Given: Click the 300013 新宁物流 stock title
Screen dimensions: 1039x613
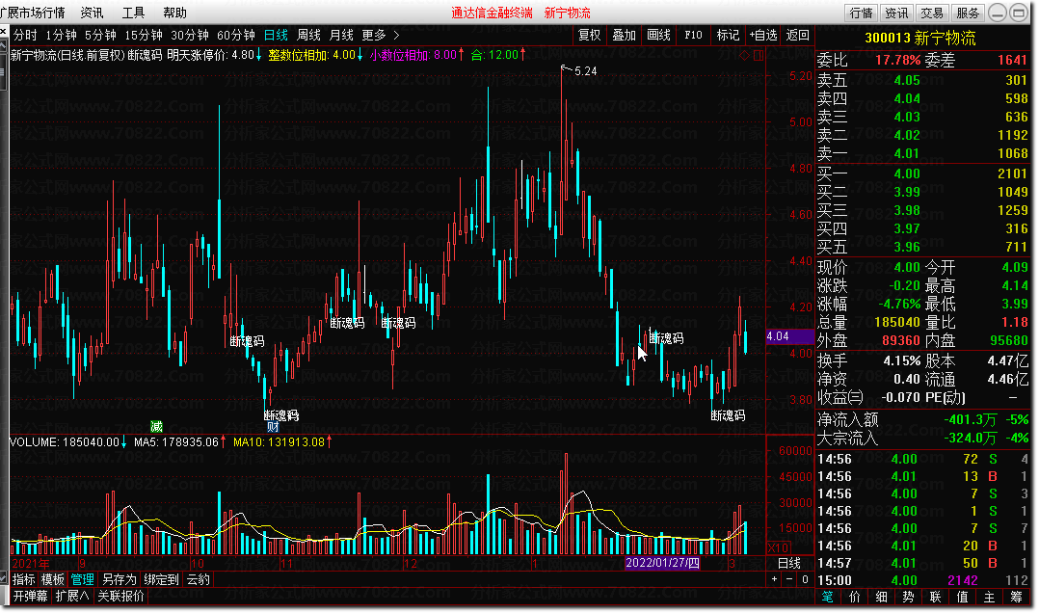Looking at the screenshot, I should 920,38.
